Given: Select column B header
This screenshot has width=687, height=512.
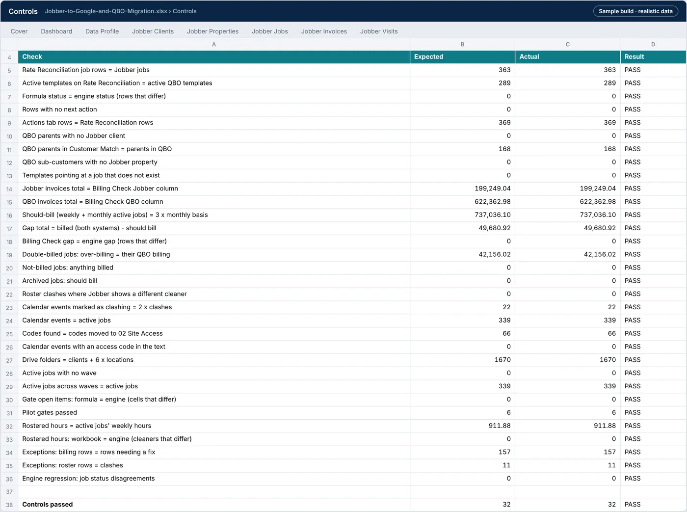Looking at the screenshot, I should (462, 44).
